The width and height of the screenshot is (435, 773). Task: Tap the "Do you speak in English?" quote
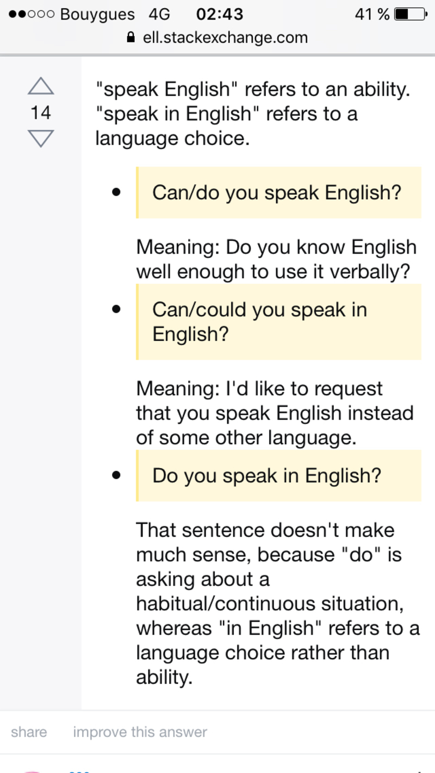[x=277, y=475]
